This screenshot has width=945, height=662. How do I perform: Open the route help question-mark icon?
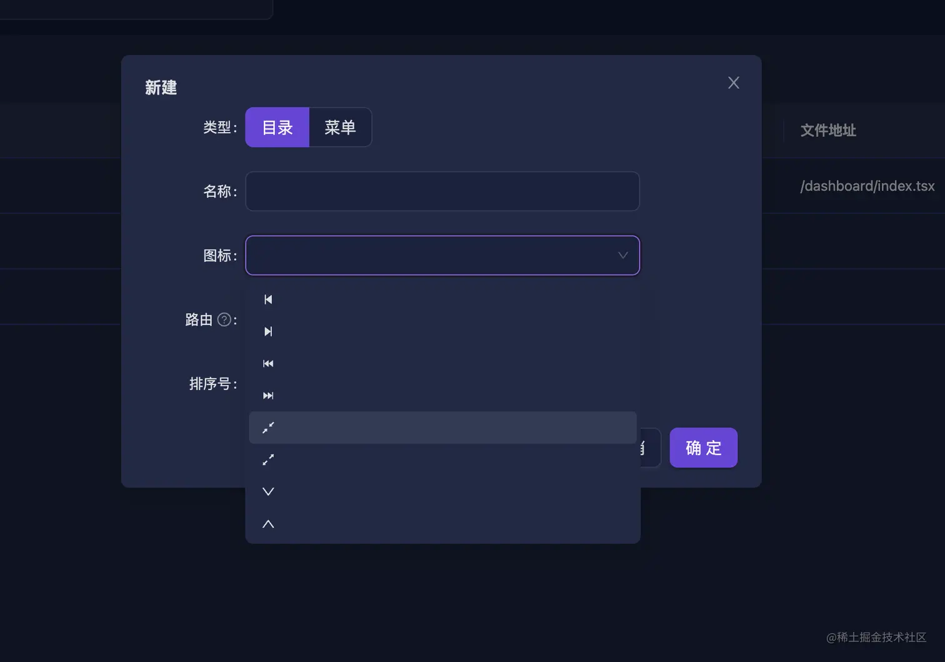(x=224, y=320)
